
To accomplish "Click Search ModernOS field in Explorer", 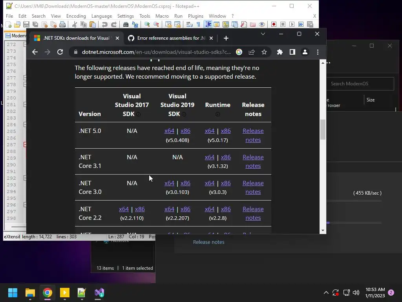I will [x=360, y=84].
